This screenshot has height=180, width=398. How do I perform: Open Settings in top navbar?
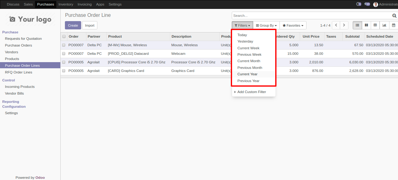(115, 4)
